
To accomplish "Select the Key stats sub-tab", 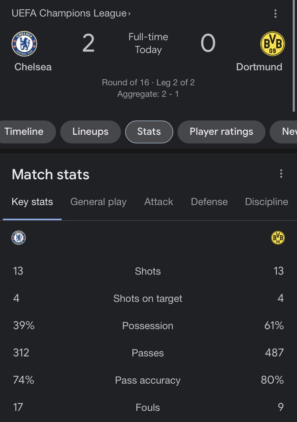I will [x=32, y=202].
